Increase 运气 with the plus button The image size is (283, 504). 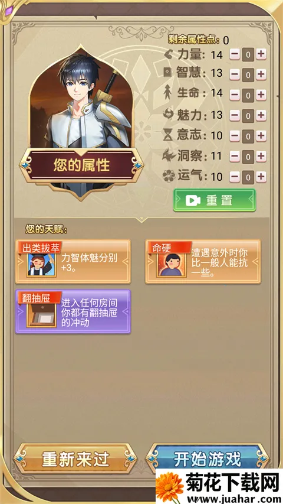pos(261,177)
